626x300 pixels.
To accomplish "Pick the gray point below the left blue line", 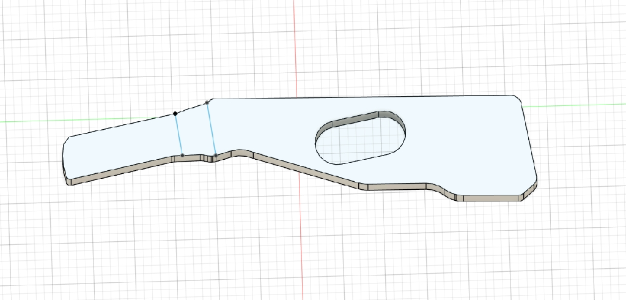I will [x=182, y=156].
